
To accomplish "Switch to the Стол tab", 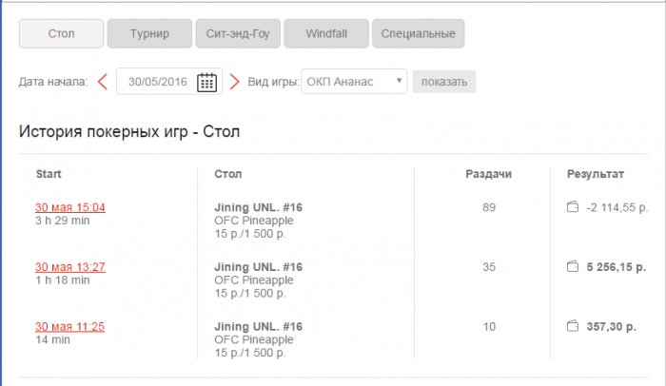I will 61,34.
